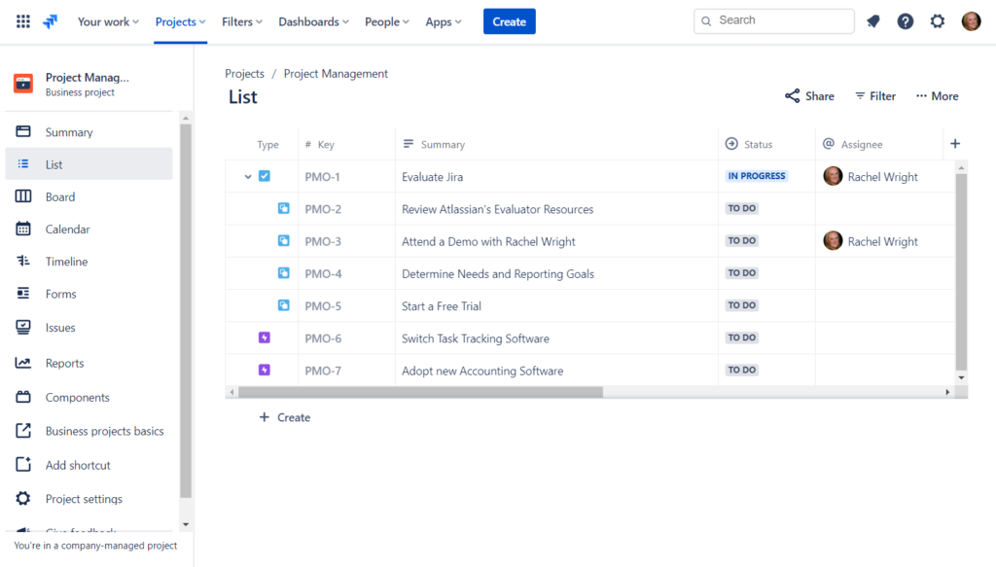Image resolution: width=996 pixels, height=567 pixels.
Task: Open the app switcher grid icon
Action: pyautogui.click(x=23, y=21)
